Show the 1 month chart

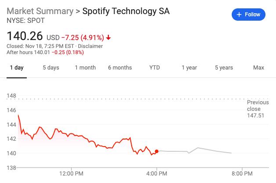[86, 68]
